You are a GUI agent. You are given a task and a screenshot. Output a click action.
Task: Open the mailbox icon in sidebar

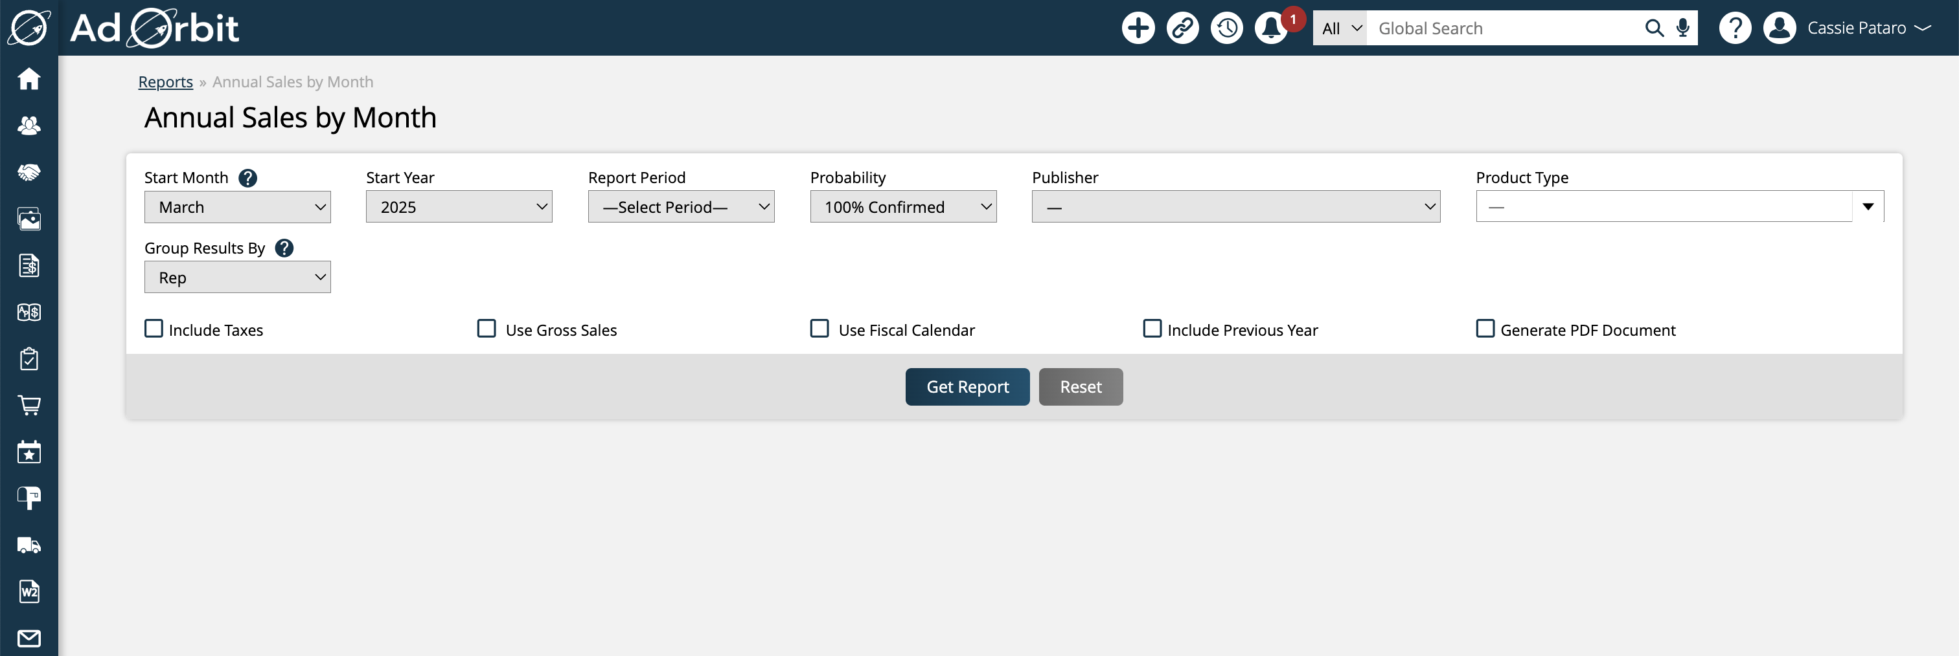pos(29,498)
